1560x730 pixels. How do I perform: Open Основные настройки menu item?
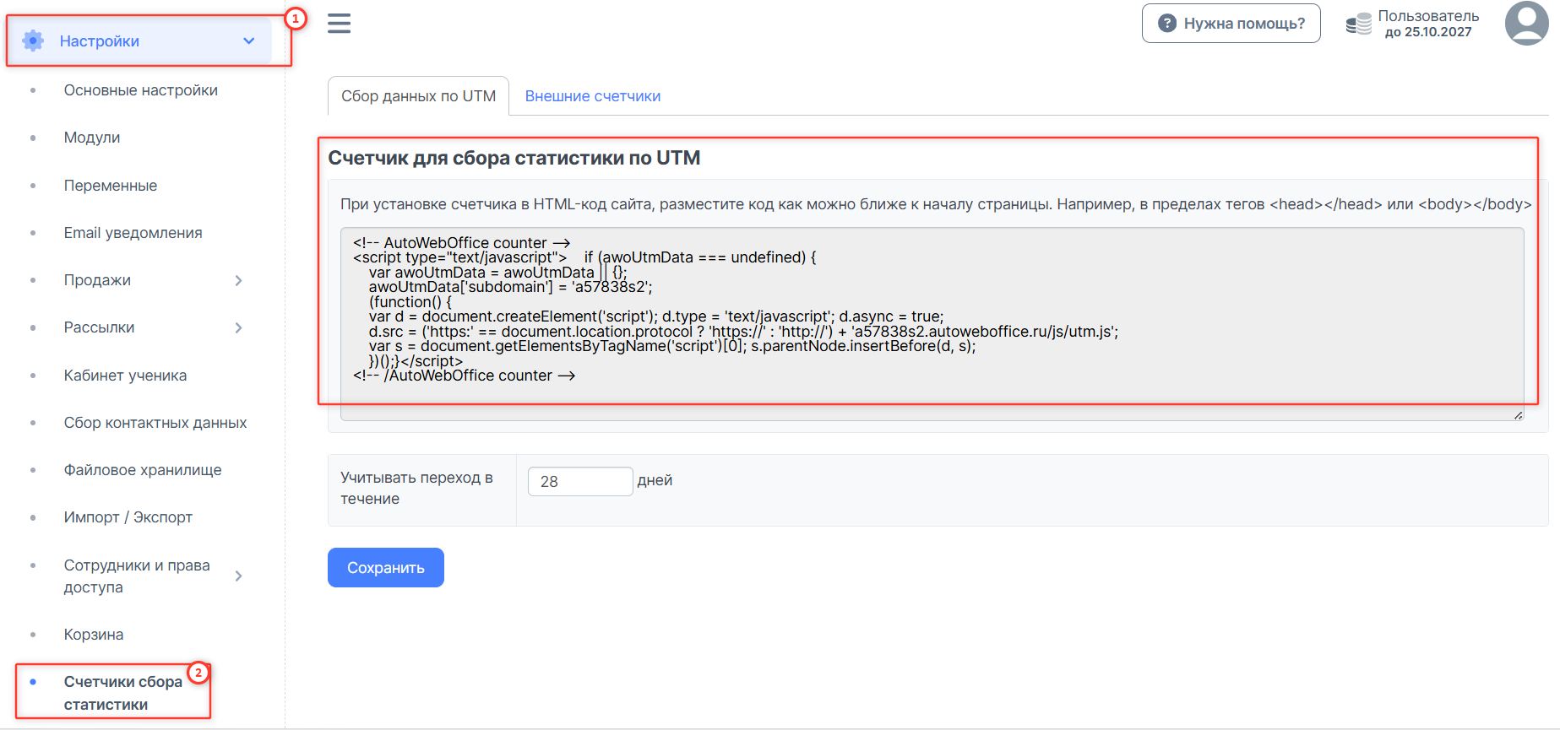pyautogui.click(x=141, y=90)
